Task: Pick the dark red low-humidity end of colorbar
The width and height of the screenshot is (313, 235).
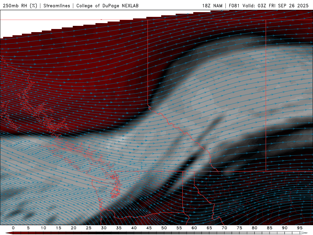Action: 10,233
